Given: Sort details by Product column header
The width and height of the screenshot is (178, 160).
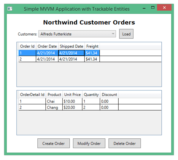Looking at the screenshot, I should [x=54, y=95].
